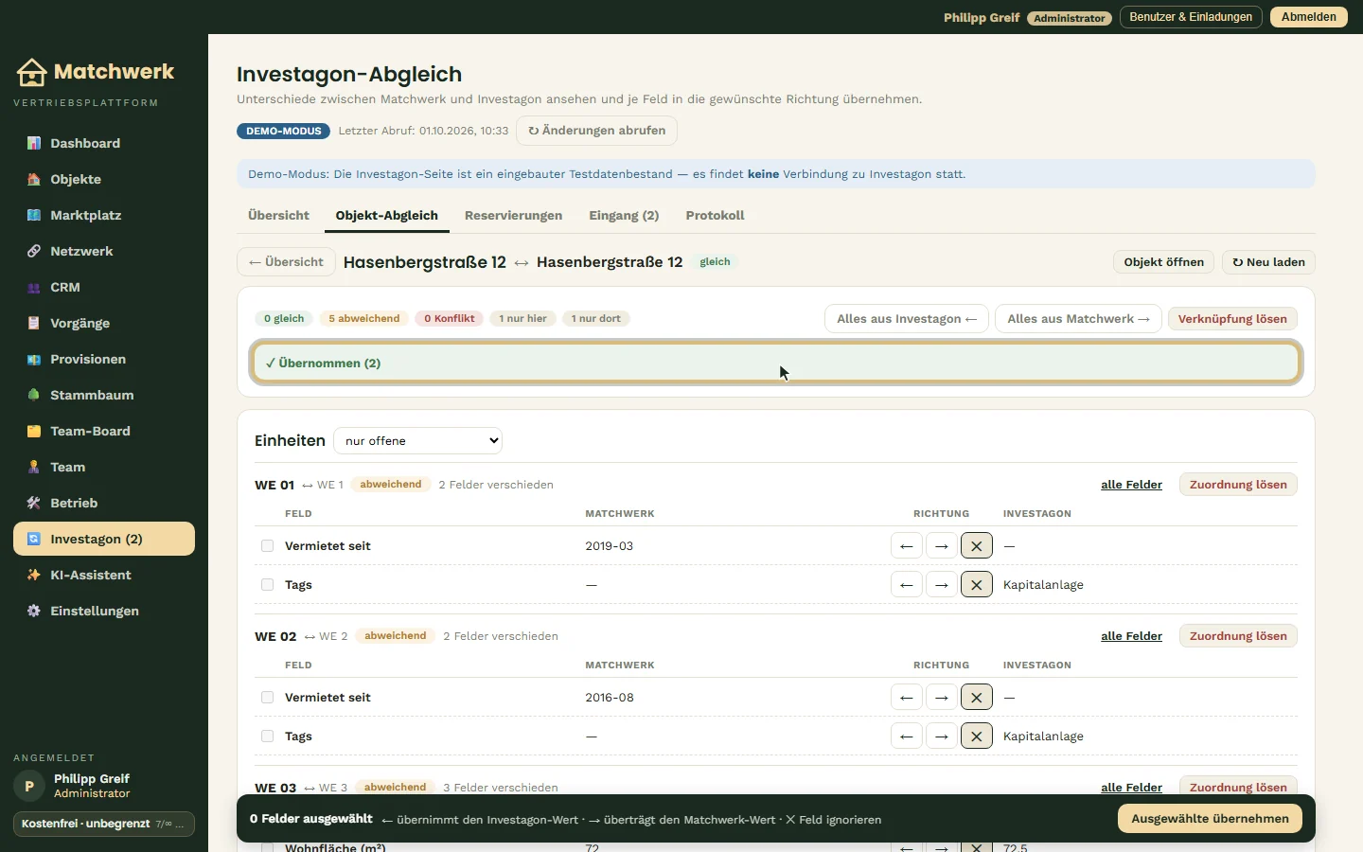This screenshot has width=1363, height=852.
Task: Open the Einheiten filter dropdown 'nur offene'
Action: 417,441
